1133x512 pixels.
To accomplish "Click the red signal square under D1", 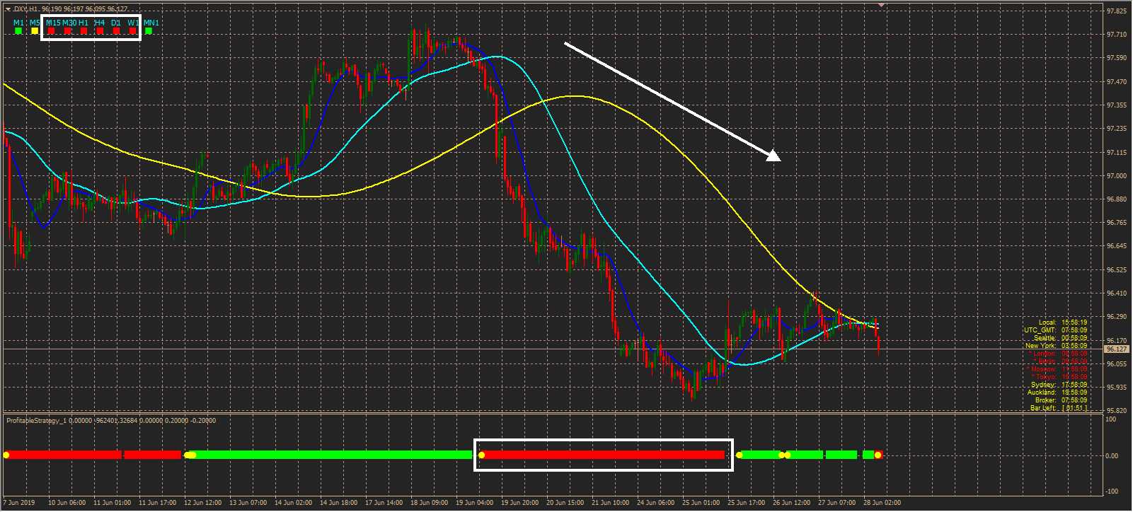I will 116,31.
